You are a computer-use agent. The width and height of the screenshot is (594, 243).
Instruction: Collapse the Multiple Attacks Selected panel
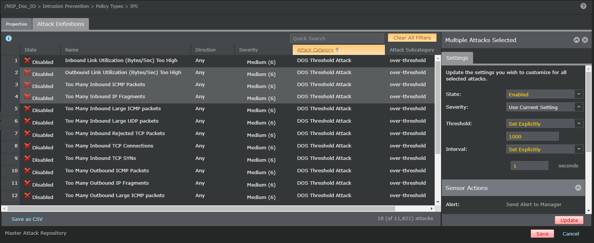tap(577, 40)
